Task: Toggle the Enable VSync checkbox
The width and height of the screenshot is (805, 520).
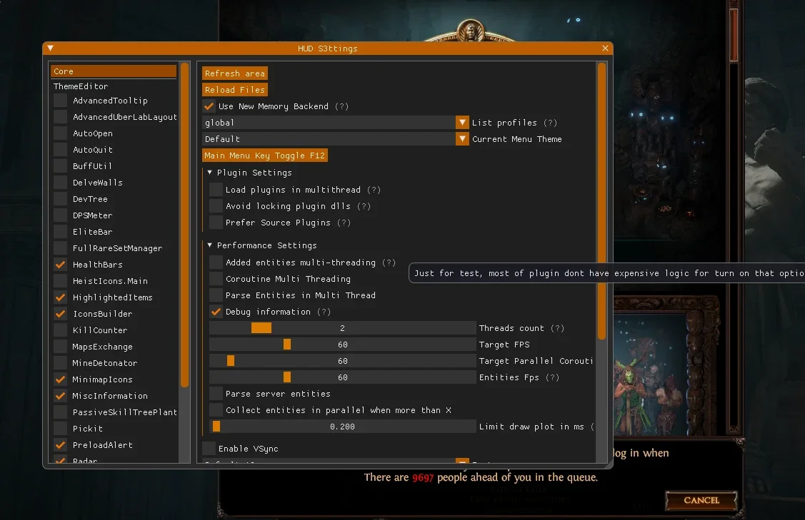Action: pyautogui.click(x=209, y=449)
